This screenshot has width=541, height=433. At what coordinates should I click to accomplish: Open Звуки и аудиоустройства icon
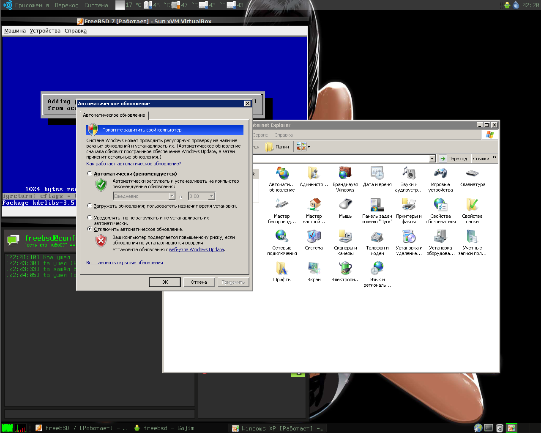pyautogui.click(x=409, y=179)
